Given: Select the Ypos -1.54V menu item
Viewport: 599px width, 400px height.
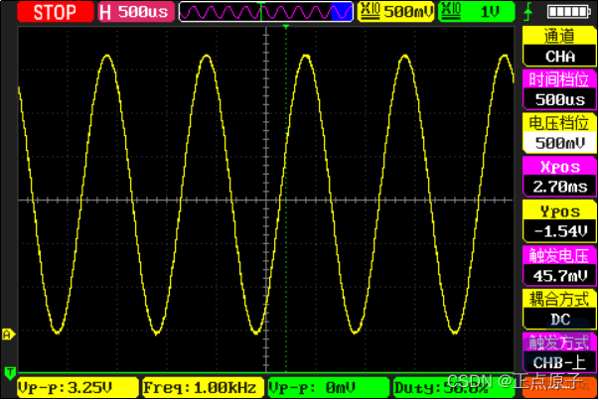Looking at the screenshot, I should tap(559, 221).
